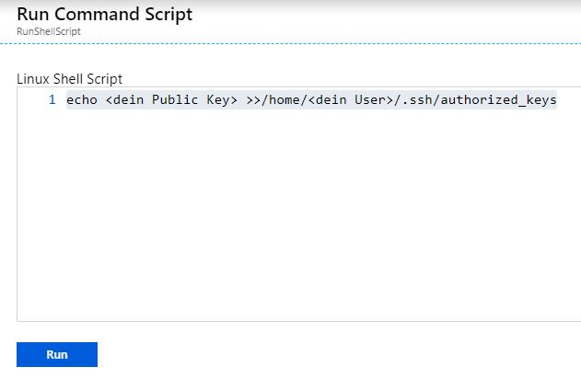
Task: Click the Linux Shell Script label
Action: coord(69,79)
